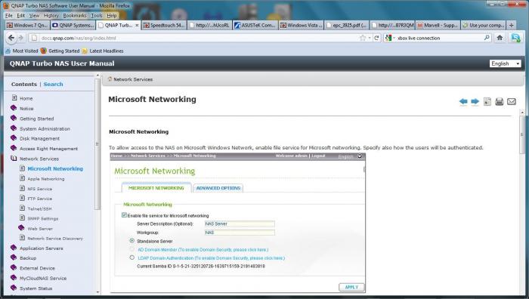Go back with the browser back arrow
529x299 pixels.
pyautogui.click(x=11, y=38)
